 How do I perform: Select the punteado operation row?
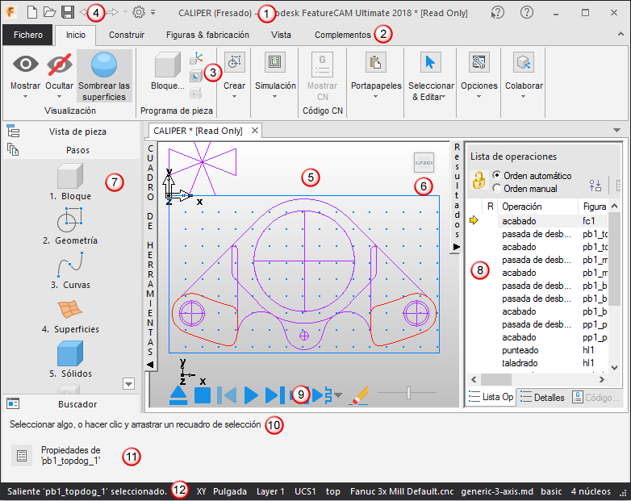click(537, 350)
